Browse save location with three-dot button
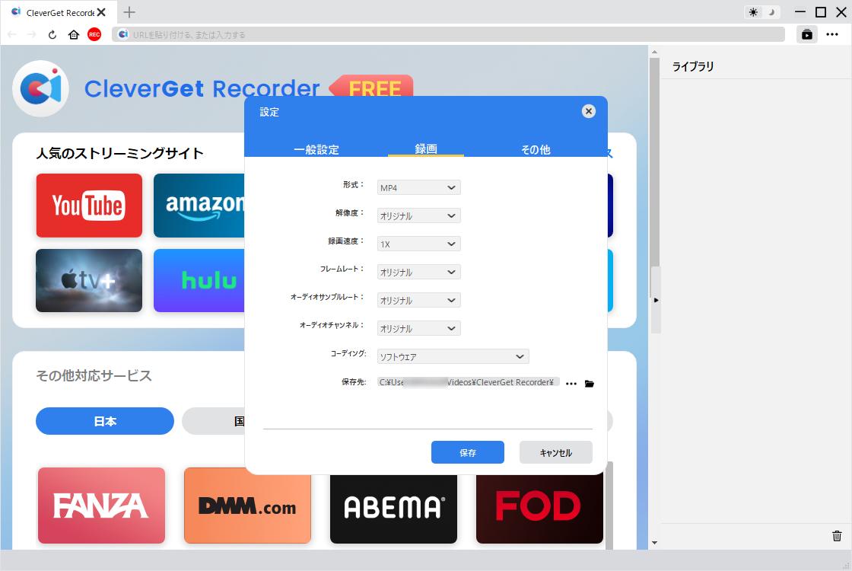This screenshot has height=571, width=852. 571,384
